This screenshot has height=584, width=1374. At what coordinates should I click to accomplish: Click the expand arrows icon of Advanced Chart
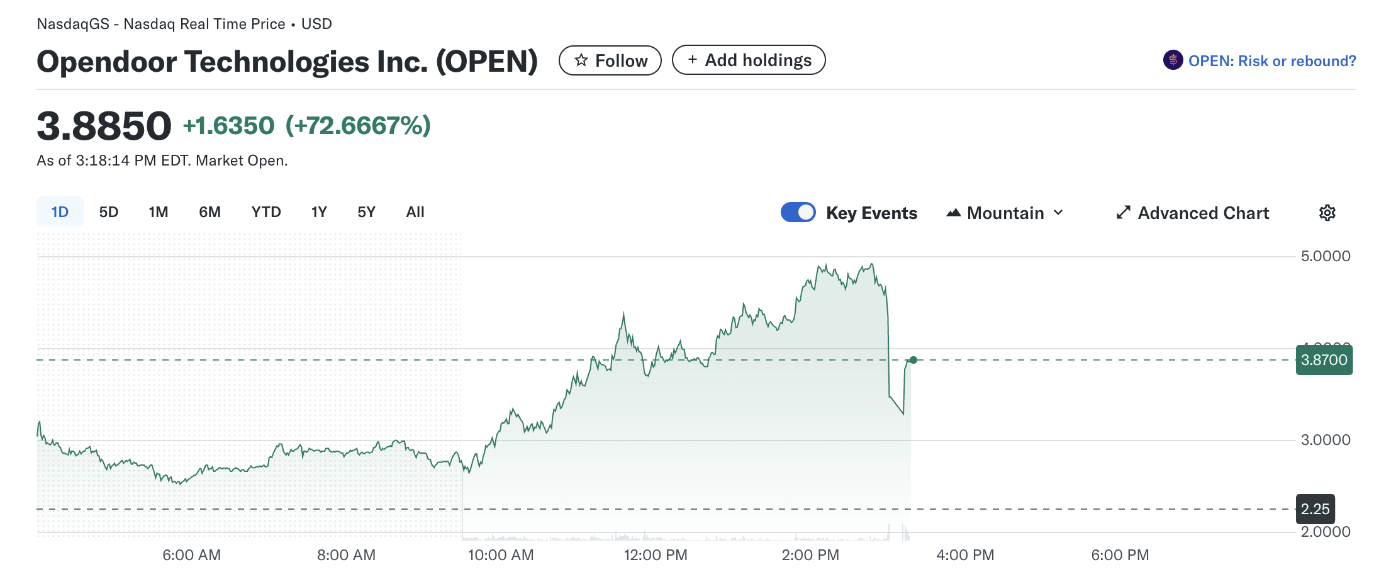click(1123, 213)
